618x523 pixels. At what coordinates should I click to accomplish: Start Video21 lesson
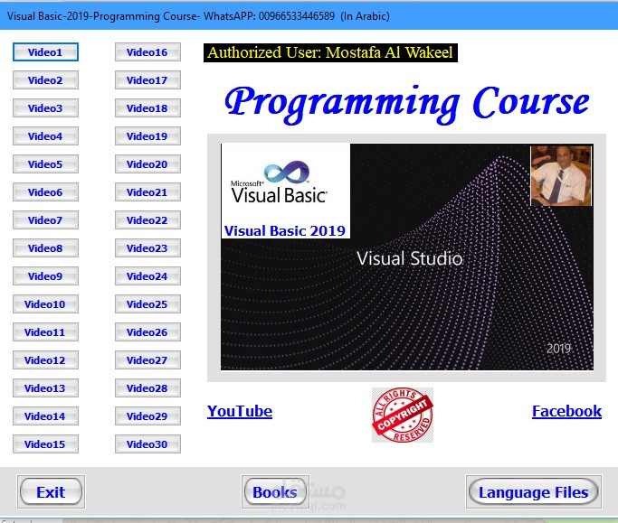click(147, 192)
